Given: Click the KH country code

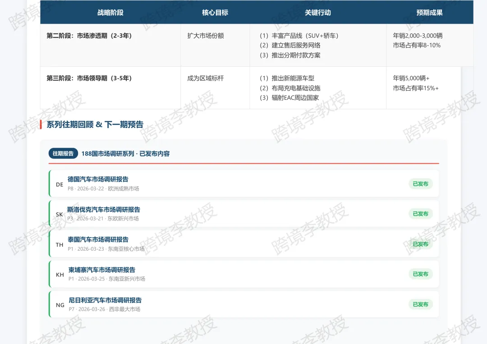Looking at the screenshot, I should coord(60,275).
